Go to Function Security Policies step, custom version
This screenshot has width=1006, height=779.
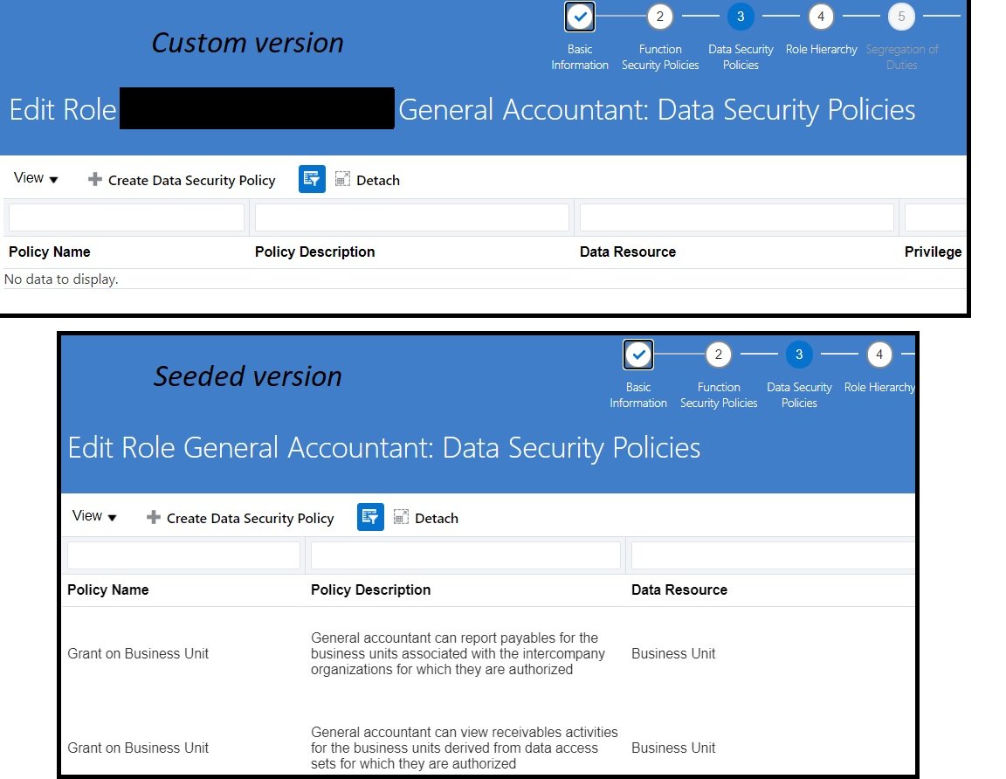659,17
